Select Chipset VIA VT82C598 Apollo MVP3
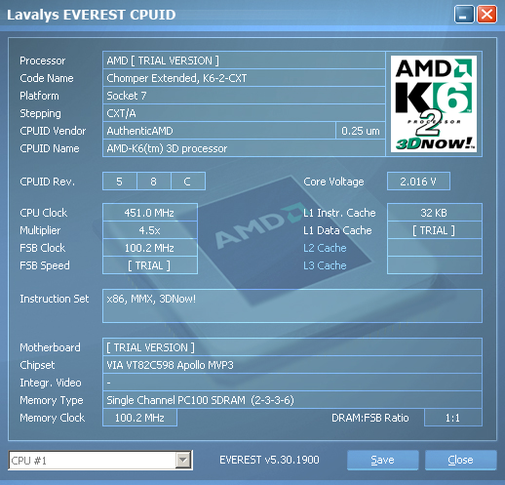Image resolution: width=505 pixels, height=485 pixels. coord(292,365)
